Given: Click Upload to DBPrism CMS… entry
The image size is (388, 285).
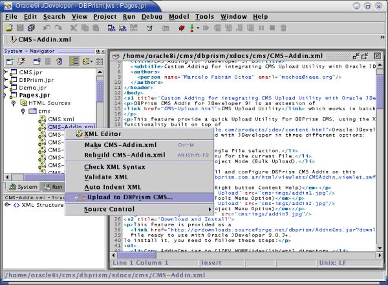Looking at the screenshot, I should pyautogui.click(x=139, y=197).
